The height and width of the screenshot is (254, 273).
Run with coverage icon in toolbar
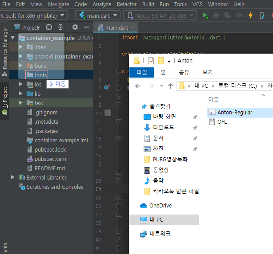(227, 16)
